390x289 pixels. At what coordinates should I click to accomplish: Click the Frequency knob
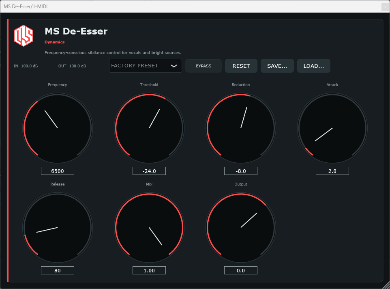[x=58, y=128]
